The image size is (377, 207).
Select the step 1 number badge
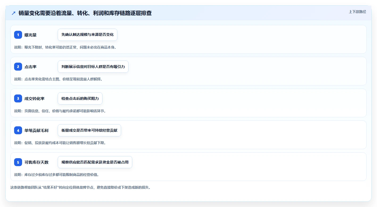click(18, 35)
